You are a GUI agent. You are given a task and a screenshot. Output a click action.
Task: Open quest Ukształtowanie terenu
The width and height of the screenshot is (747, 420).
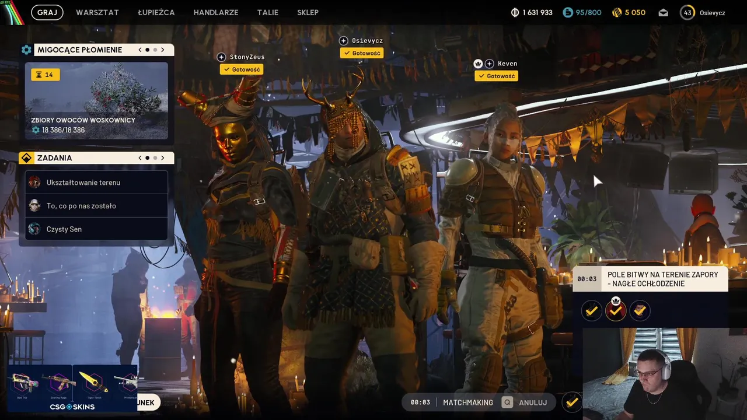(x=96, y=183)
